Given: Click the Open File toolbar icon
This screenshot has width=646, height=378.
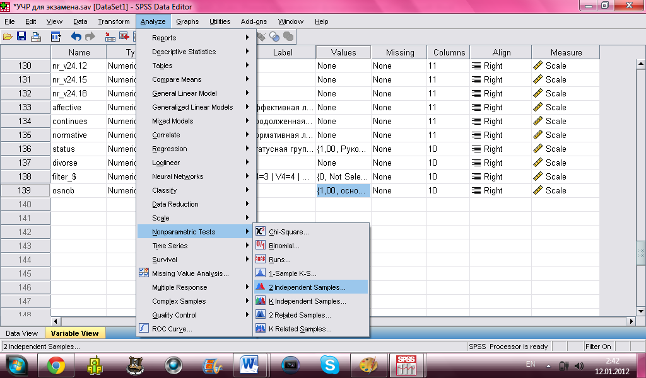Looking at the screenshot, I should [8, 37].
